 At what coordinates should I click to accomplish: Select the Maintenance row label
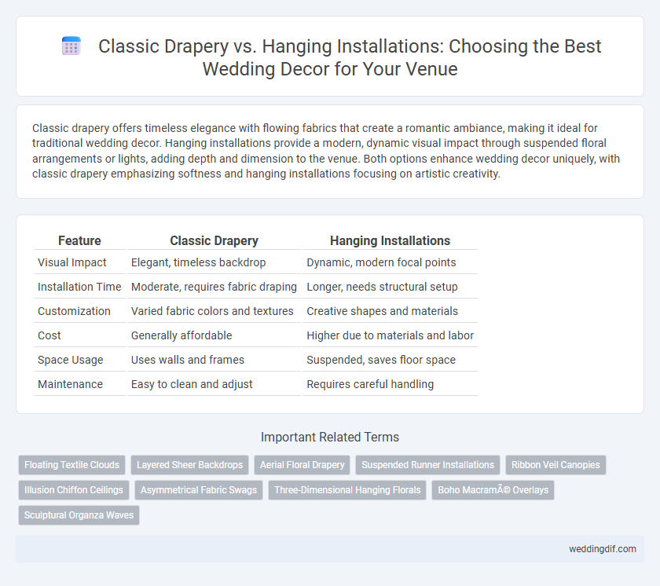tap(70, 384)
